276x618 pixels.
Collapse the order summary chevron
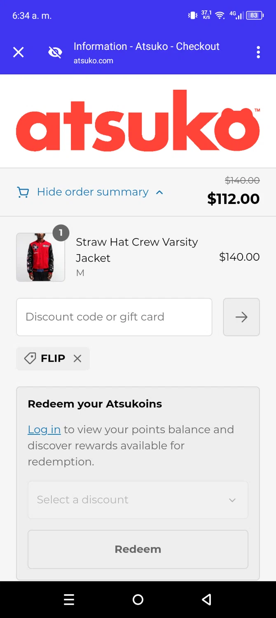(x=160, y=192)
